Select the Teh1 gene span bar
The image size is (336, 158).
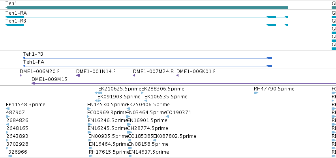[146, 8]
